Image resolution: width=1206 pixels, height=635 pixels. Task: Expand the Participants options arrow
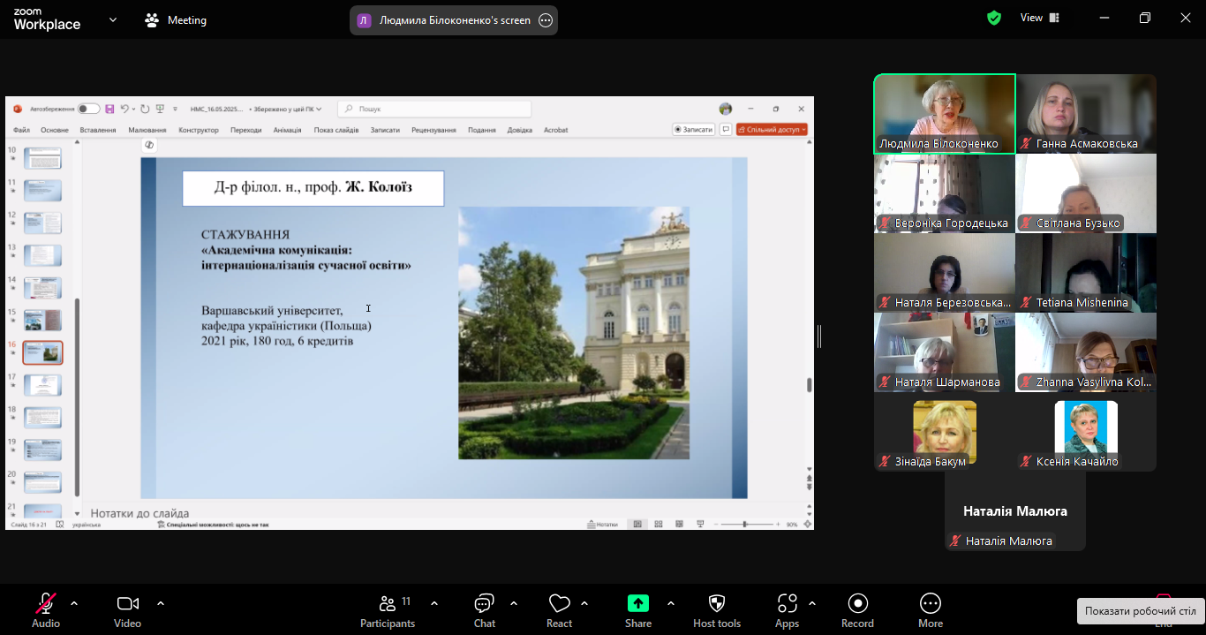coord(434,603)
